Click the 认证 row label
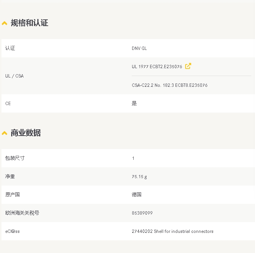255x253 pixels. (x=10, y=48)
